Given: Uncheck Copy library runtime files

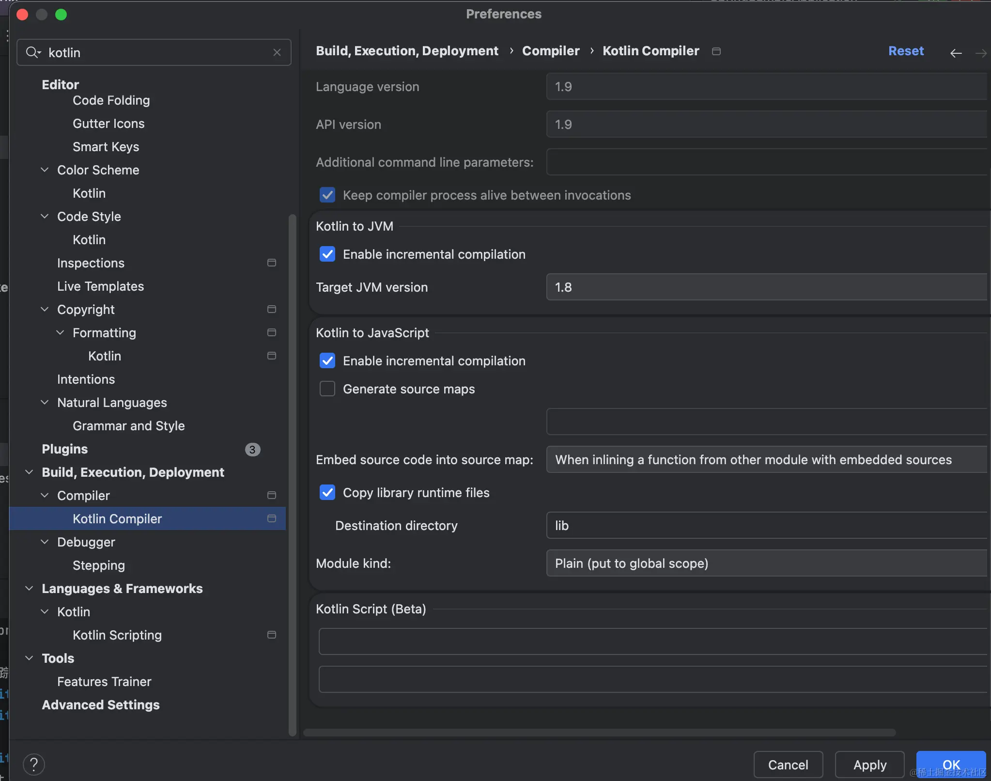Looking at the screenshot, I should click(x=327, y=493).
